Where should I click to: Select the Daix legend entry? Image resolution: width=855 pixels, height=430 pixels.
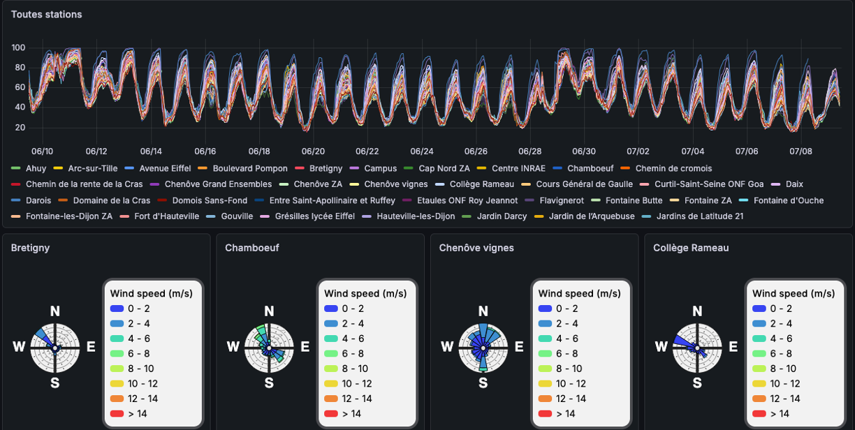coord(794,184)
